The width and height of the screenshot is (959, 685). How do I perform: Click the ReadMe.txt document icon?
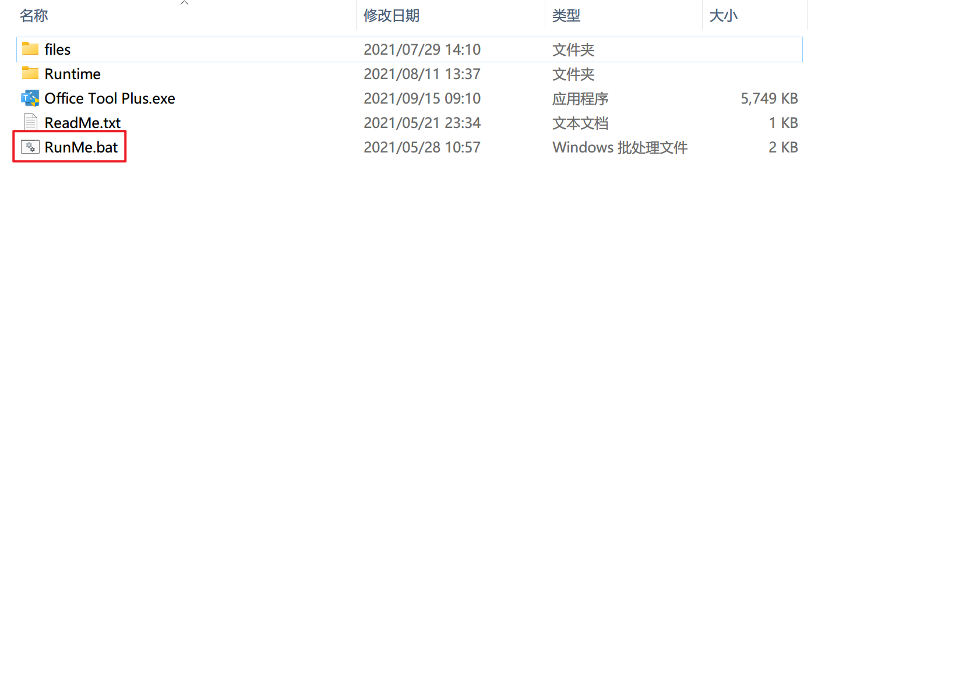[30, 122]
